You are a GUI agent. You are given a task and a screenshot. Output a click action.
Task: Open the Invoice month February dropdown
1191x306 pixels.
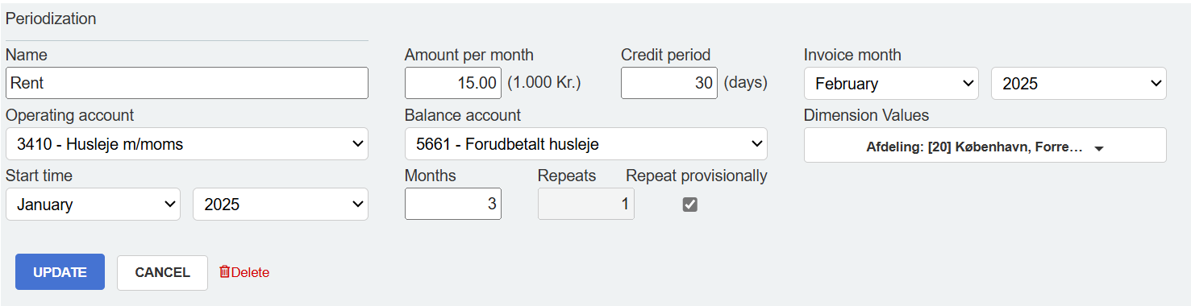[891, 84]
